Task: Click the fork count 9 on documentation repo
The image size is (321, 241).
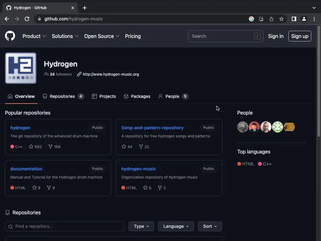Action: (x=51, y=188)
